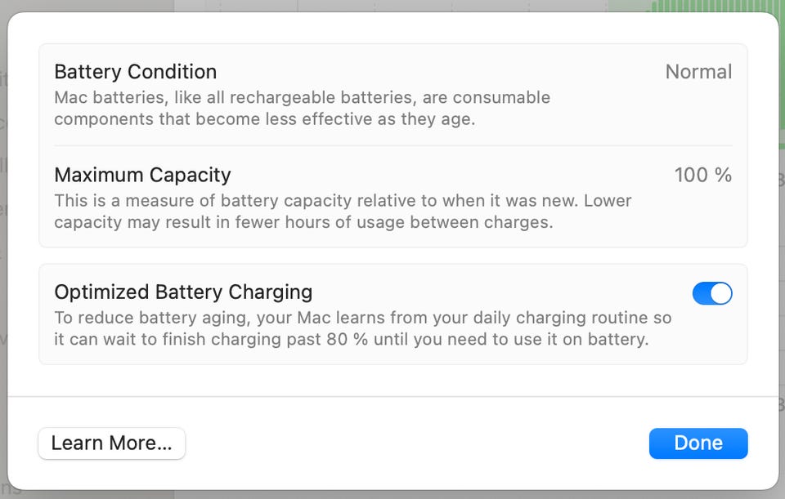Click the 100 % maximum capacity value
785x499 pixels.
[702, 175]
